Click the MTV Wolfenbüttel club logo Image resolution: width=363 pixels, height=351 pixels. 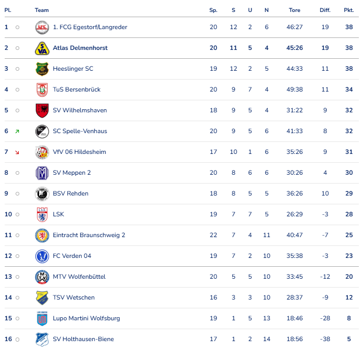pyautogui.click(x=42, y=277)
